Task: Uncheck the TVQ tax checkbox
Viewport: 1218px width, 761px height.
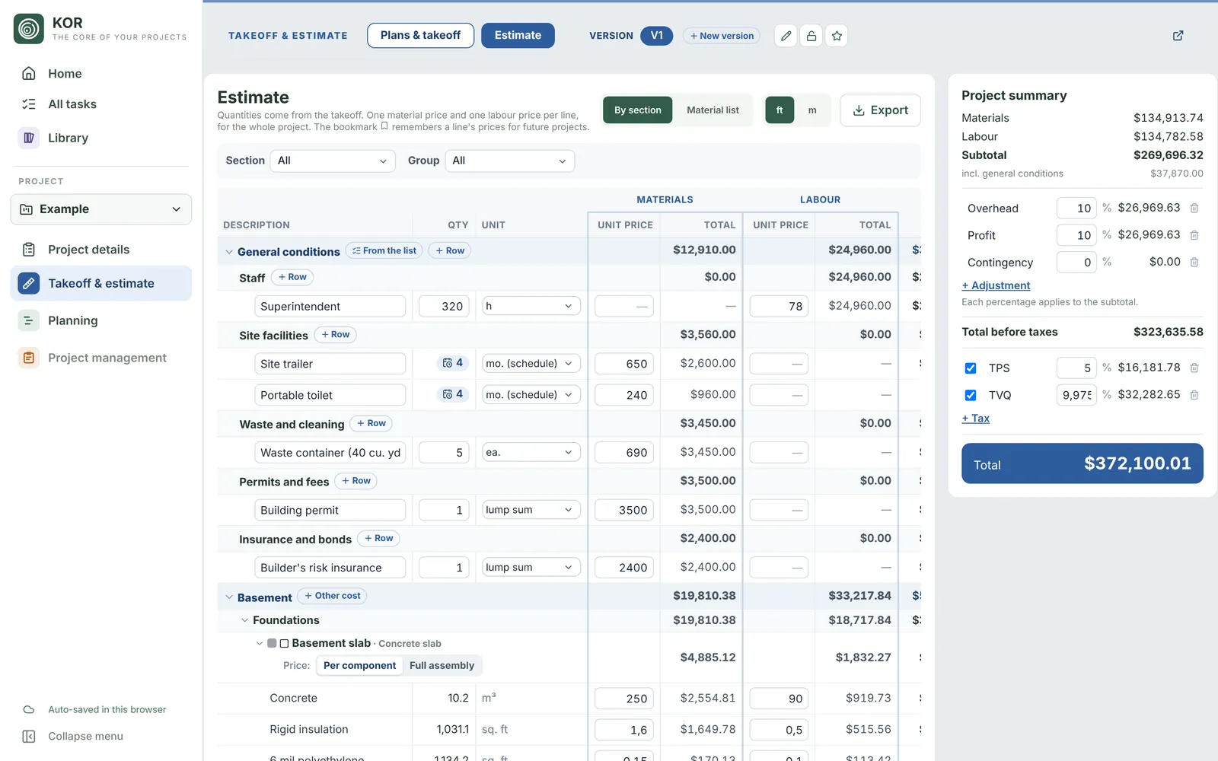Action: pos(971,395)
